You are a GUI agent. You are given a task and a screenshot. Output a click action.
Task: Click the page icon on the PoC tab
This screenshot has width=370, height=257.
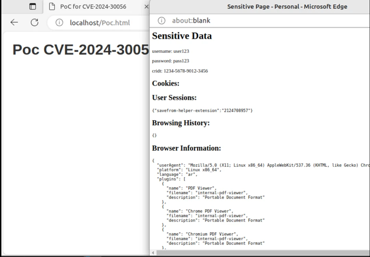[x=52, y=7]
